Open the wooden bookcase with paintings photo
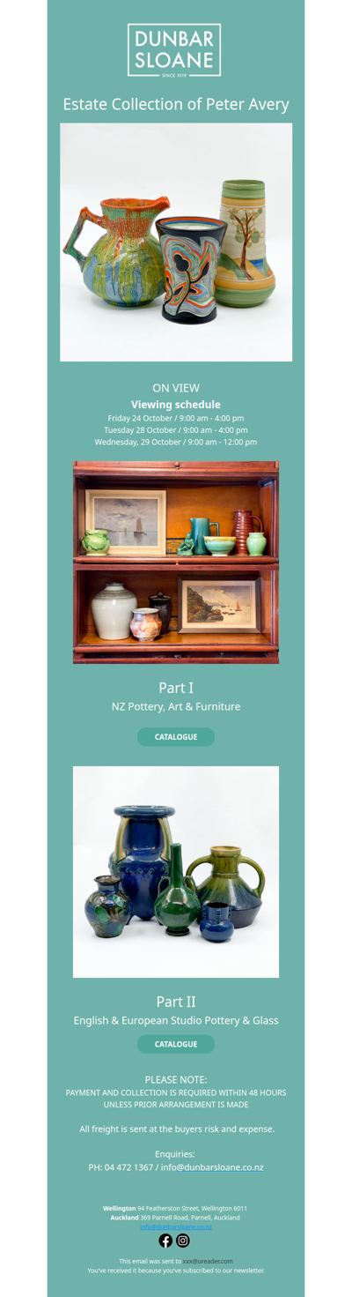The width and height of the screenshot is (352, 1297). (176, 562)
